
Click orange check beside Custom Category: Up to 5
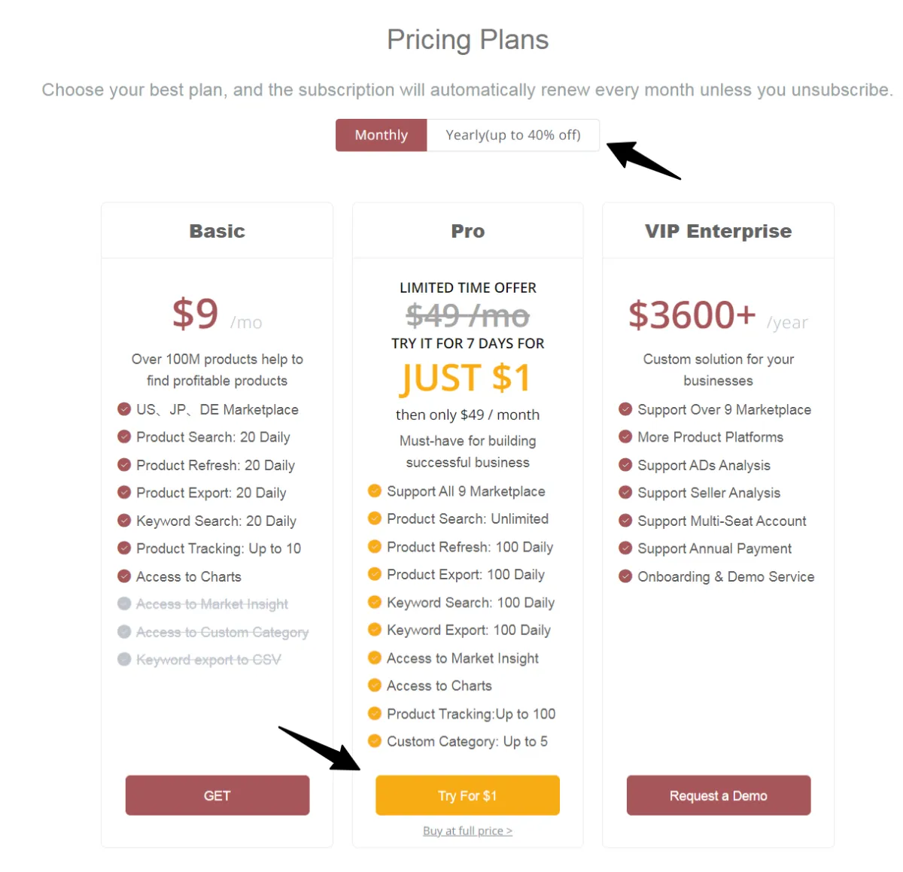374,741
